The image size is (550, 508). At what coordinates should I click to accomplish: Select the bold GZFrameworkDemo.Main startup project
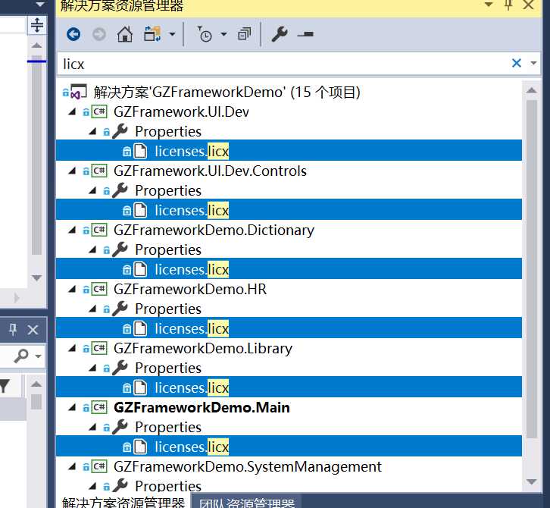coord(202,408)
